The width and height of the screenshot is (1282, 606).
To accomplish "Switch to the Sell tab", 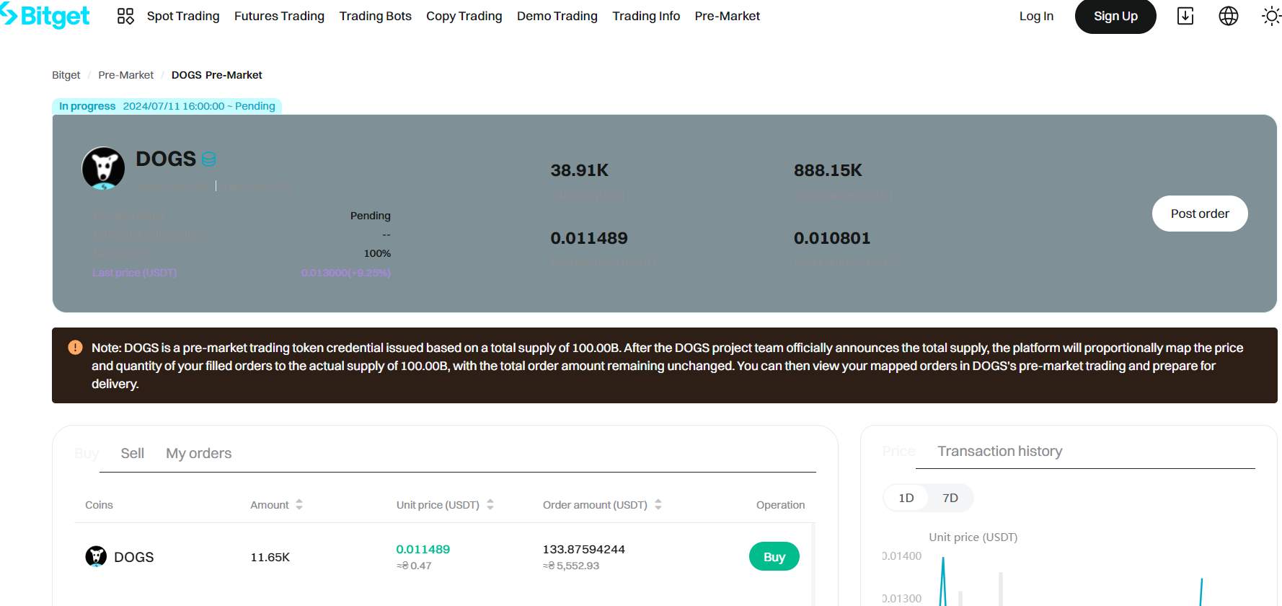I will pyautogui.click(x=133, y=453).
